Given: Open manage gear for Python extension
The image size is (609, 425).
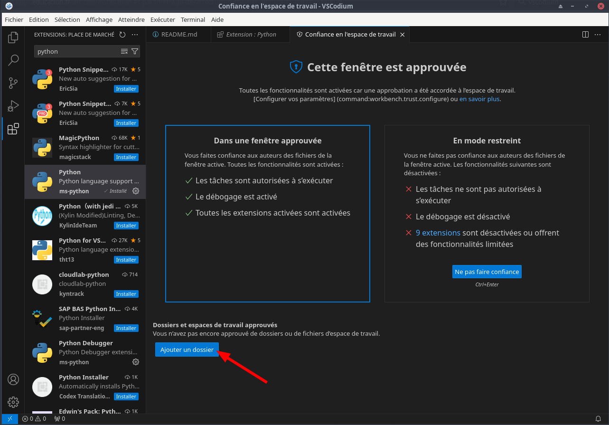Looking at the screenshot, I should click(x=136, y=191).
